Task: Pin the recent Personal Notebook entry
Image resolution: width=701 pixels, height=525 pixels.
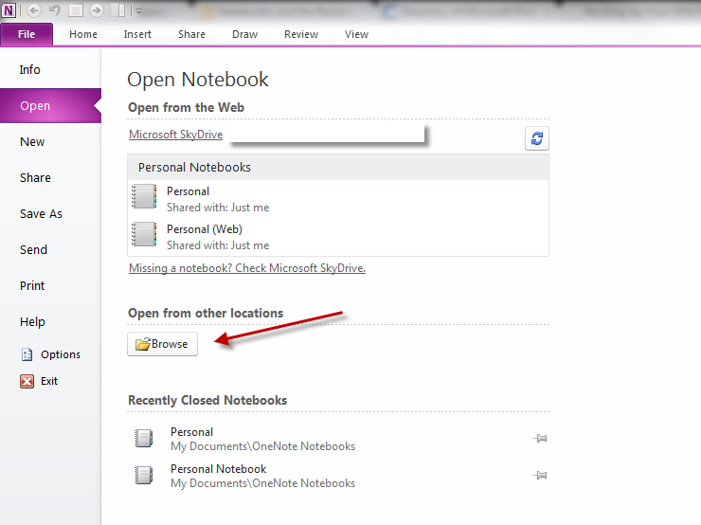Action: [x=541, y=475]
